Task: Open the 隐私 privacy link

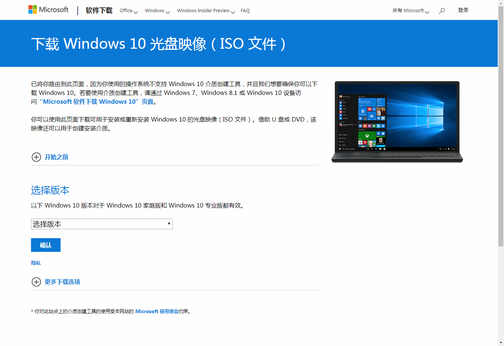Action: (36, 263)
